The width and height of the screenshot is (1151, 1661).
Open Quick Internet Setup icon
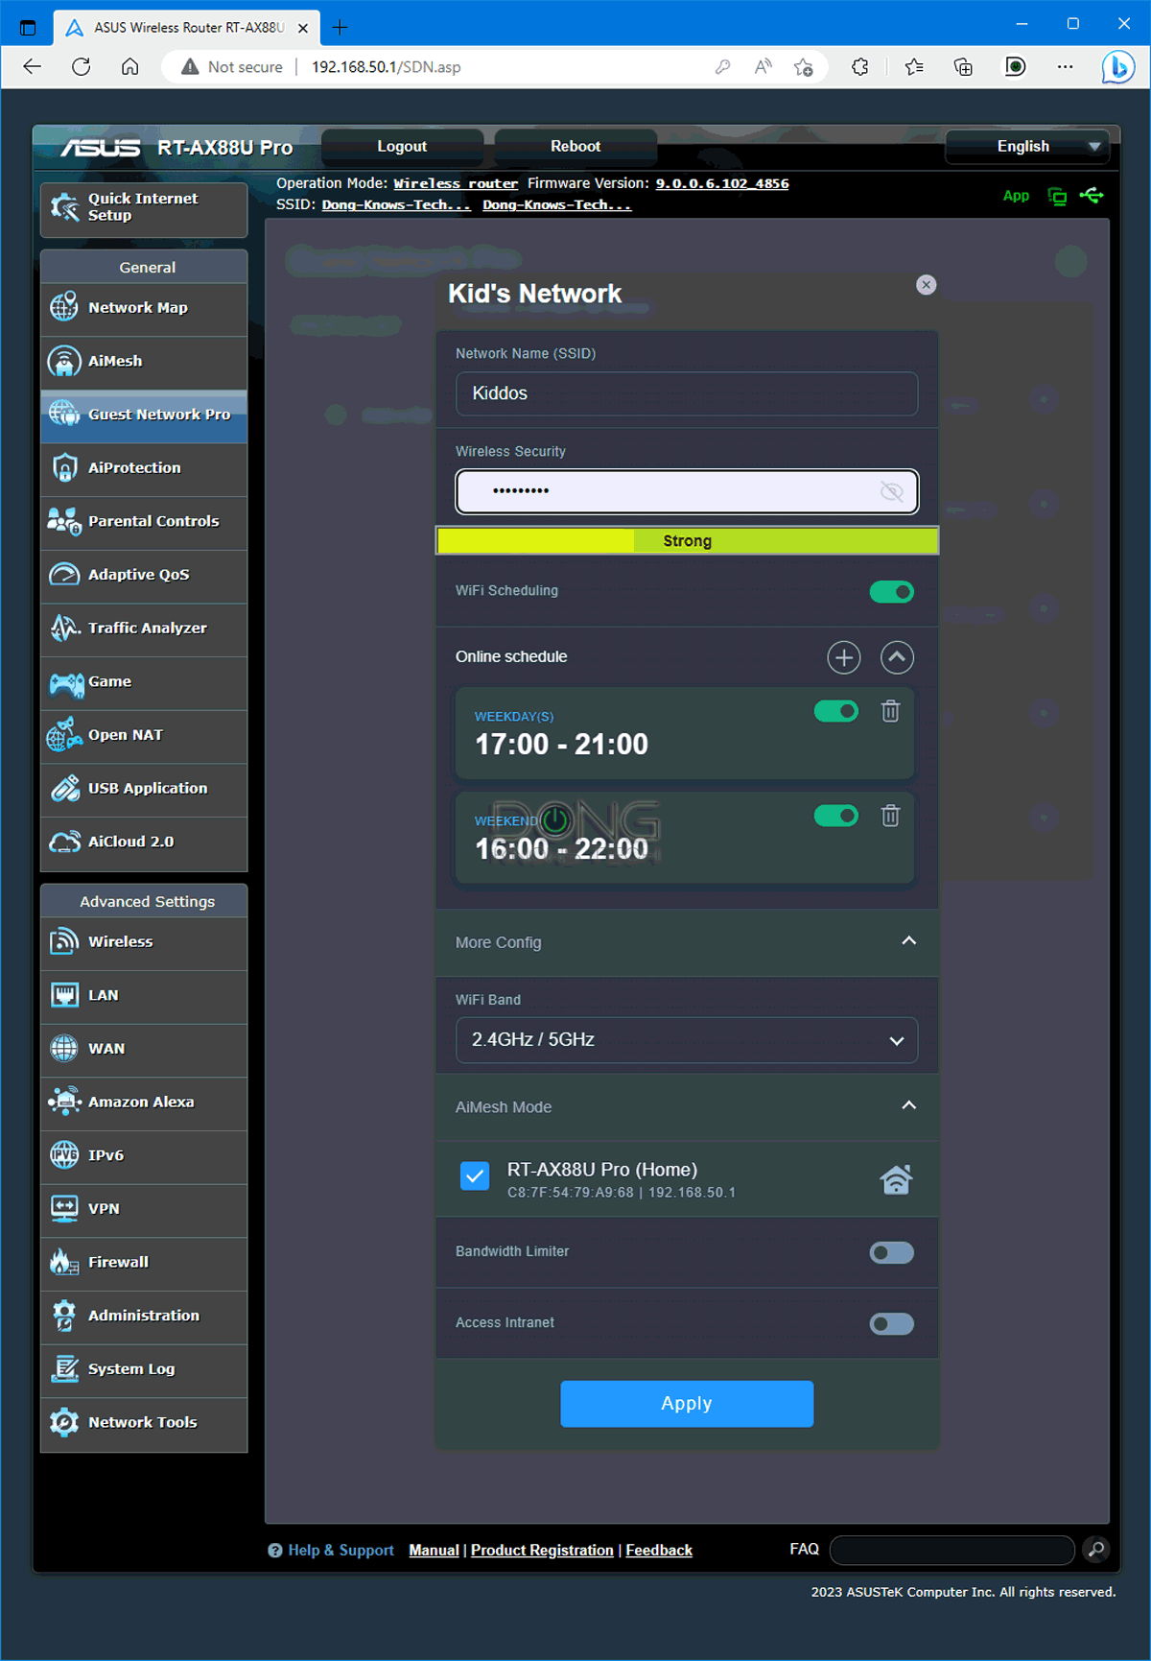pyautogui.click(x=65, y=206)
